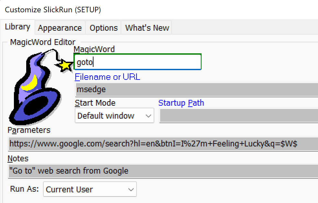Expand the Run As dropdown
The height and width of the screenshot is (203, 318).
90,189
